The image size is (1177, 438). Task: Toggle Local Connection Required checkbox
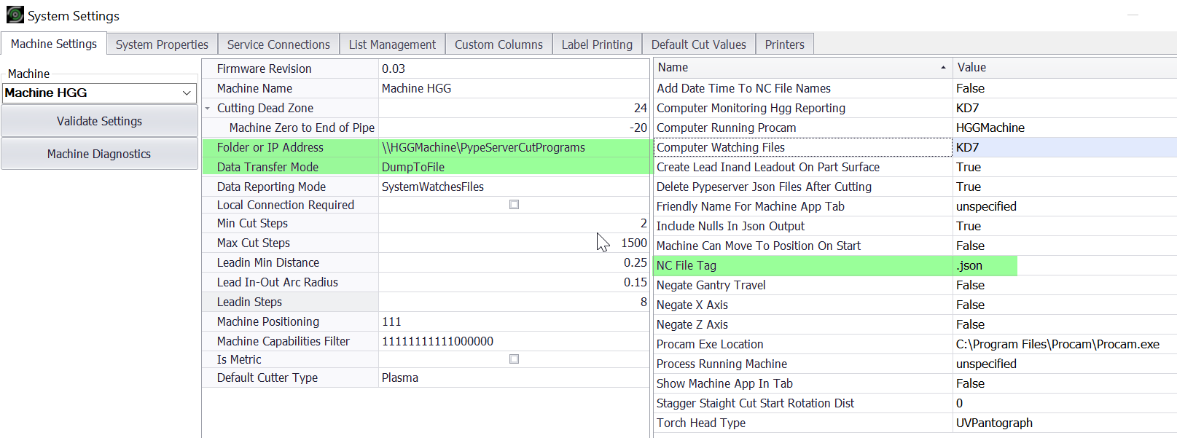coord(514,205)
